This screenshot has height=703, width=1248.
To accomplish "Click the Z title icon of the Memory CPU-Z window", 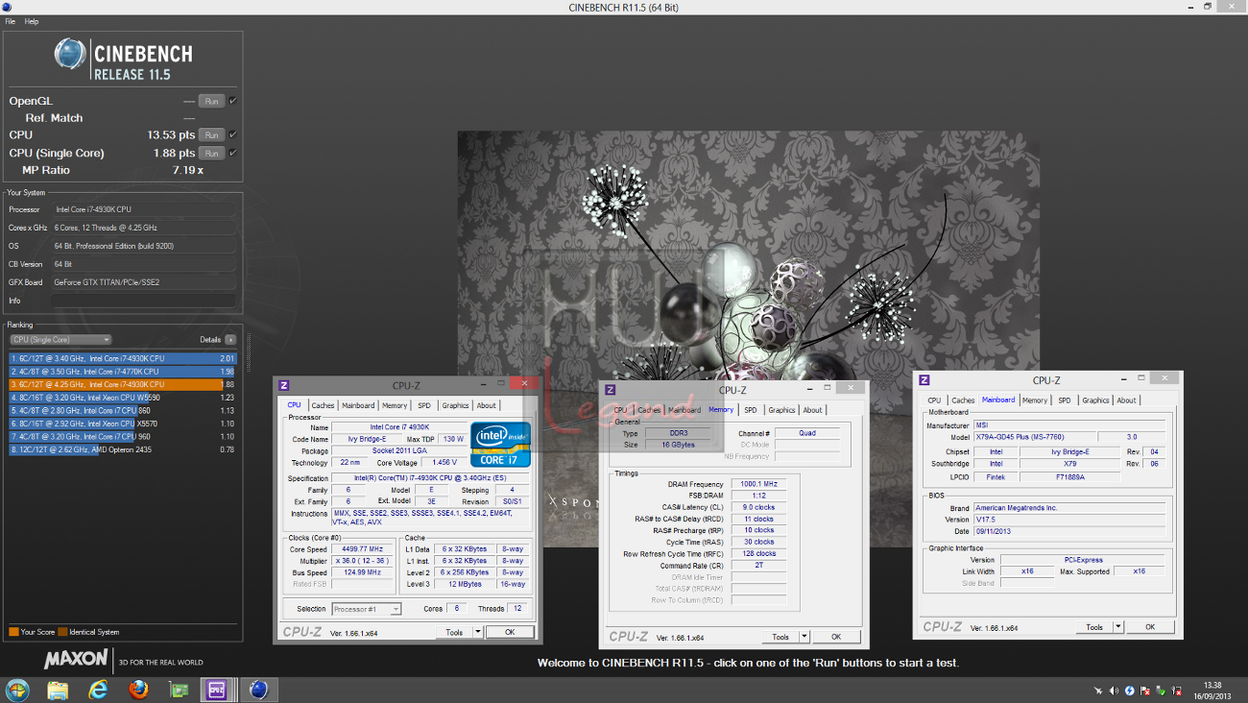I will [611, 390].
